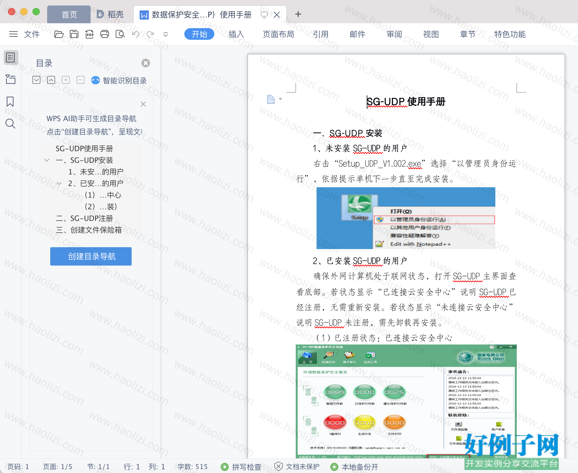Click the open folder icon
The width and height of the screenshot is (578, 473).
pyautogui.click(x=59, y=34)
